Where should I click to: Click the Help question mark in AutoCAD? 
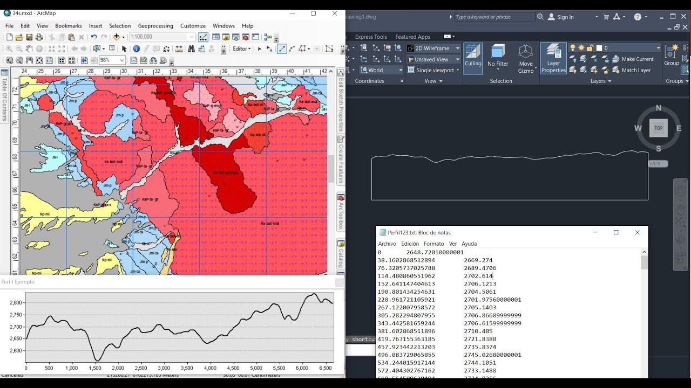point(638,17)
